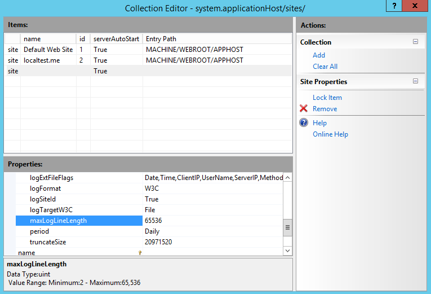Click the id cell showing 1

[x=83, y=50]
